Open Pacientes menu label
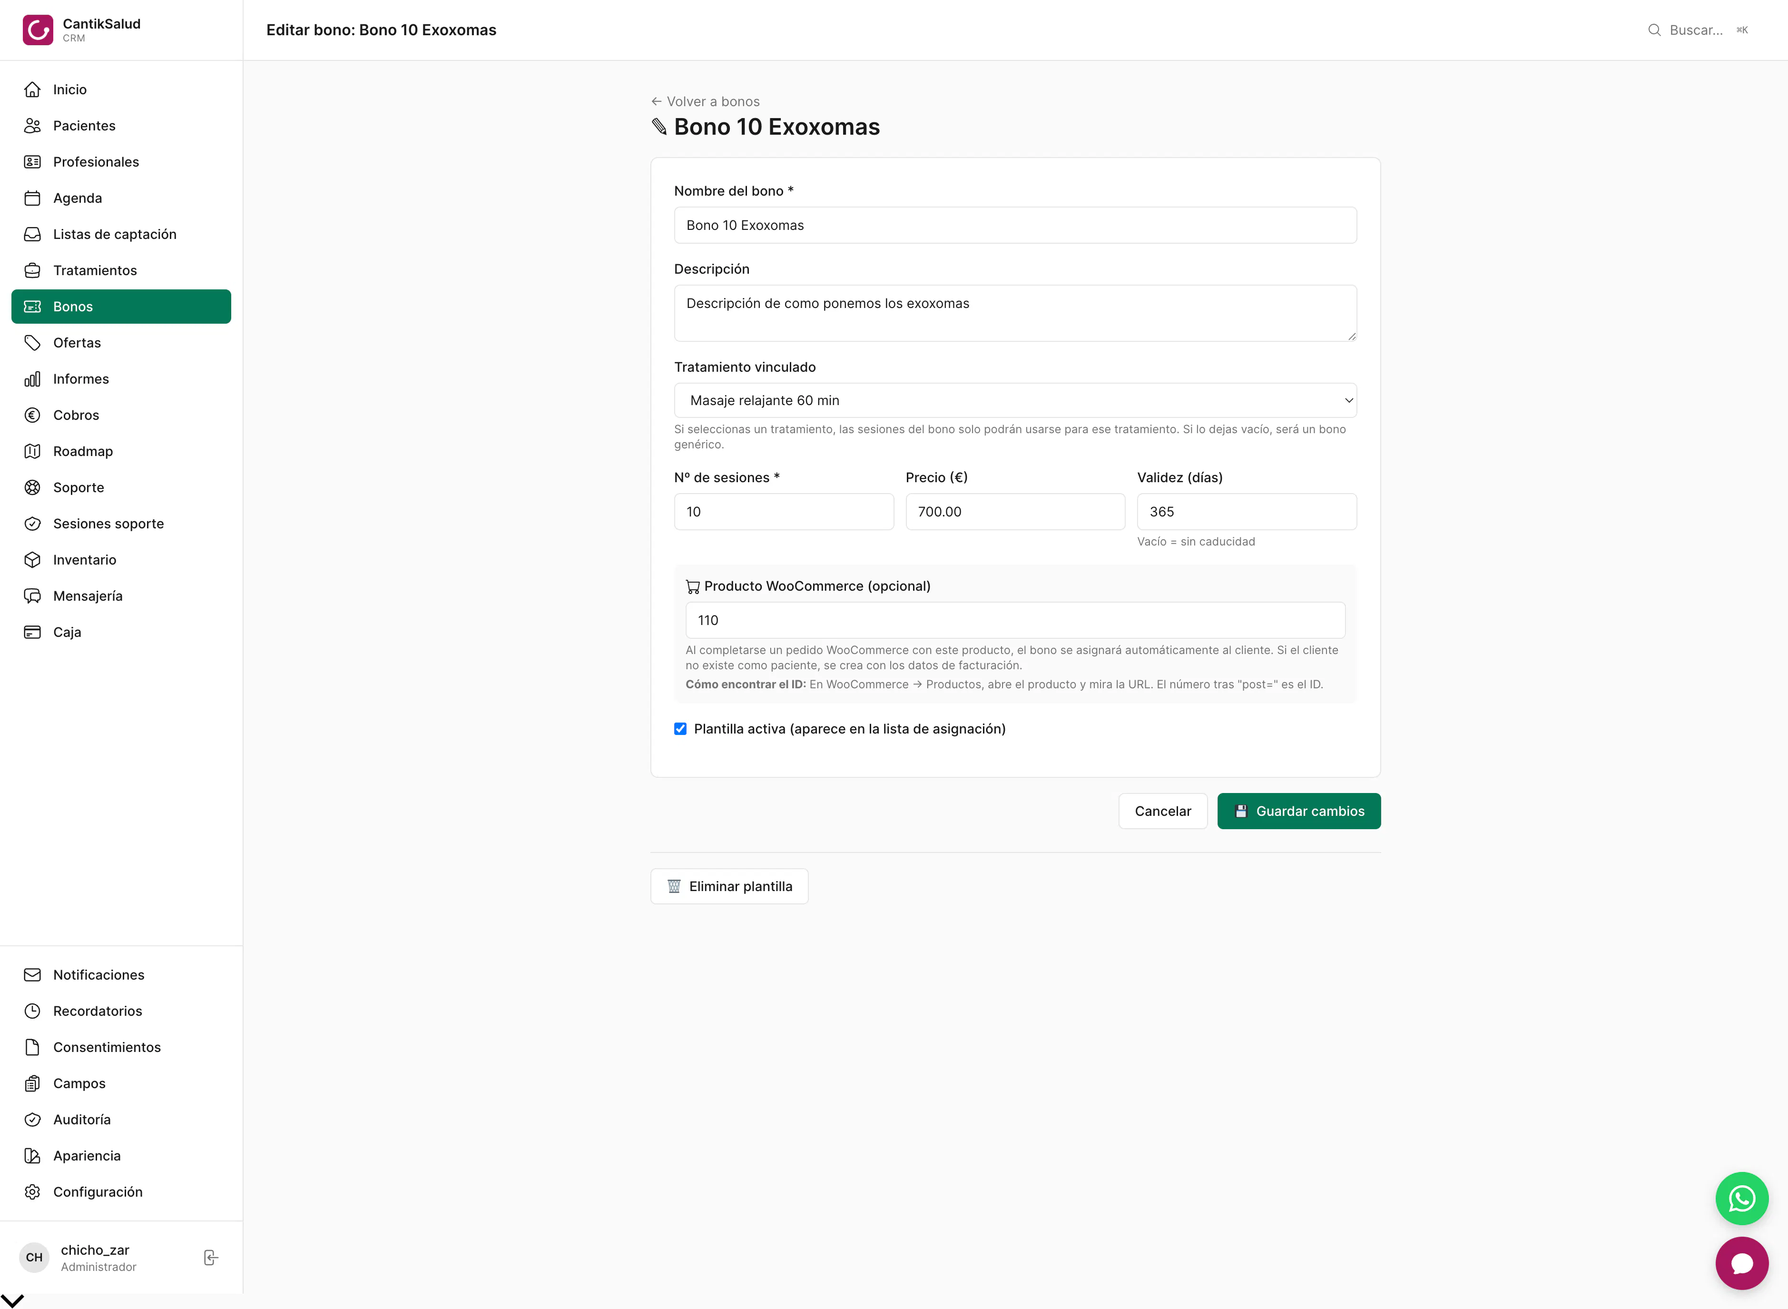Screen dimensions: 1788x1309 click(84, 126)
